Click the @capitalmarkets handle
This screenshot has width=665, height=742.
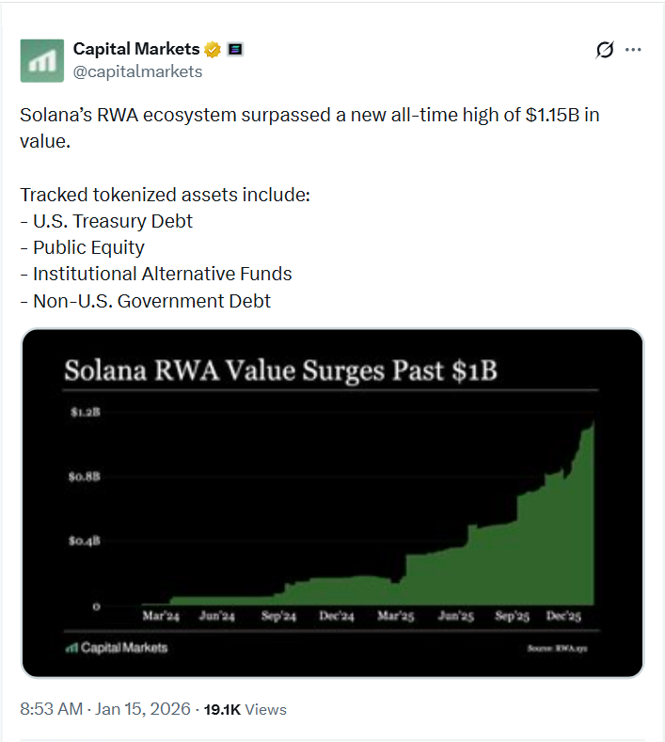(x=137, y=71)
